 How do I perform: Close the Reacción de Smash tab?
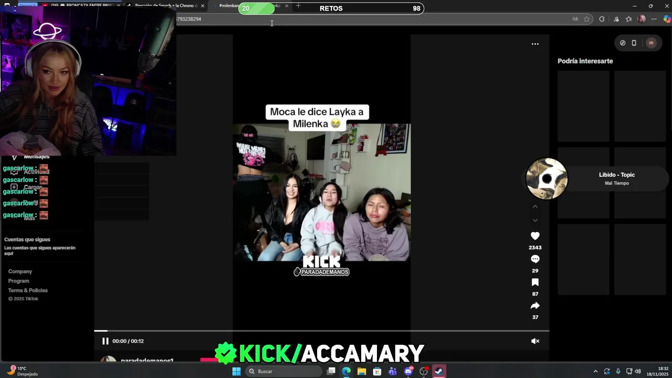tap(203, 6)
